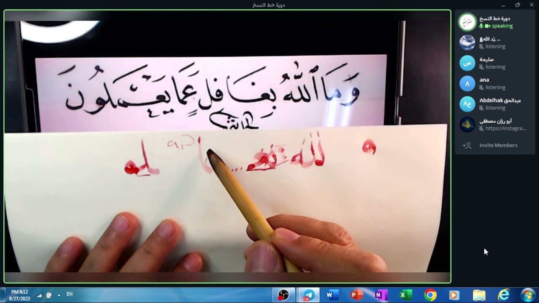The height and width of the screenshot is (303, 539).
Task: Click Abdelhak عبدالحق name text
Action: pos(500,100)
